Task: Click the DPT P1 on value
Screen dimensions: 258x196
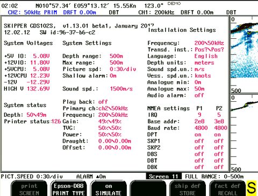Action: 198,135
